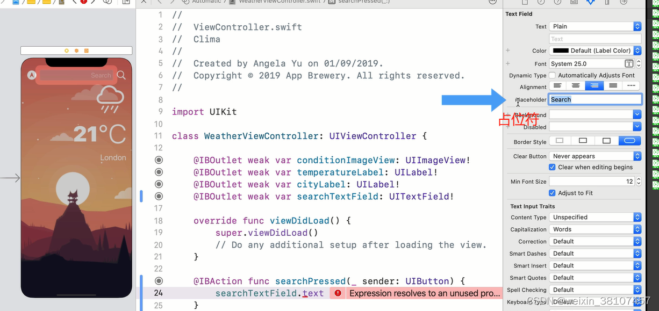Image resolution: width=659 pixels, height=311 pixels.
Task: Open the Content Type dropdown
Action: (x=596, y=218)
